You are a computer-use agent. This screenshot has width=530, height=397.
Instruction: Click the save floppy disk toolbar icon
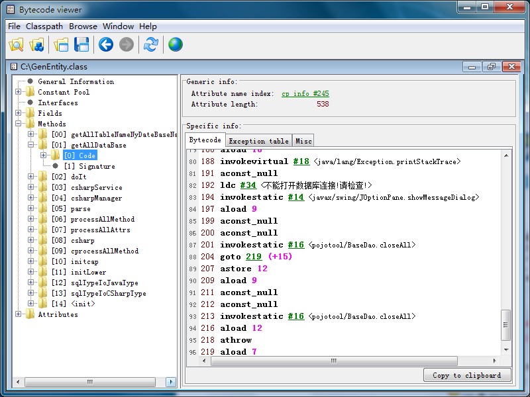pyautogui.click(x=81, y=45)
